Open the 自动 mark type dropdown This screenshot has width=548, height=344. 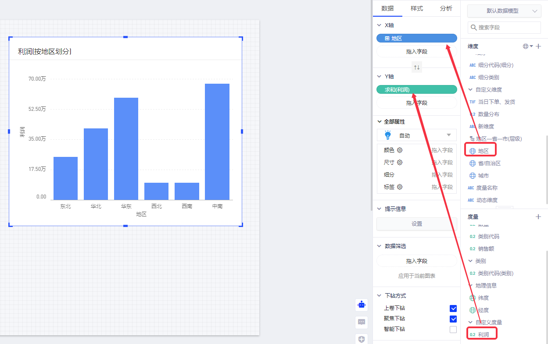pos(416,135)
